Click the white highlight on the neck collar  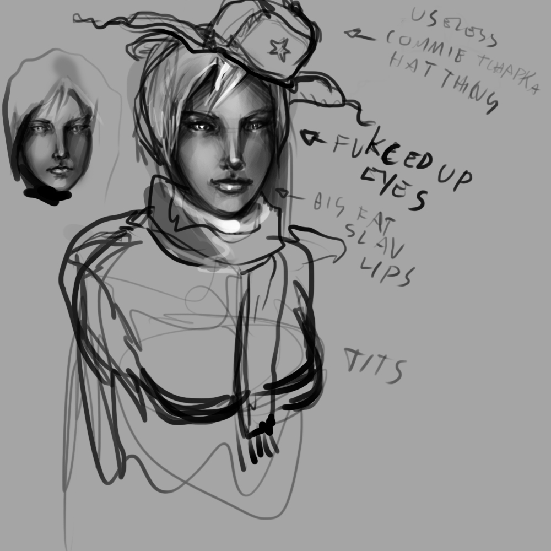pyautogui.click(x=231, y=225)
